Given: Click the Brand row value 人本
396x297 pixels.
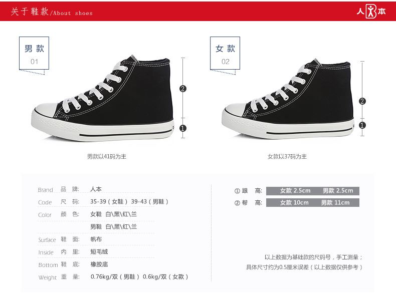Looking at the screenshot, I should pyautogui.click(x=96, y=189).
